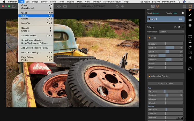Select the clone stamp tool
Viewport: 194px width, 121px height.
point(190,42)
